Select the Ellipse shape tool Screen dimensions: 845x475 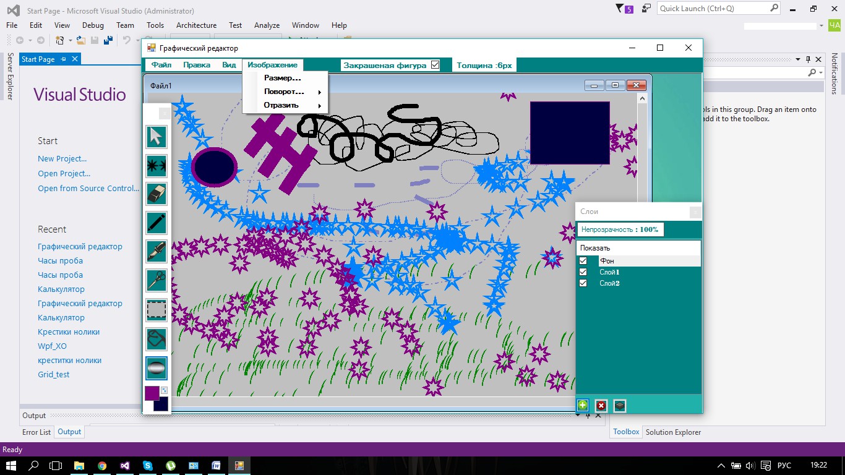tap(157, 368)
